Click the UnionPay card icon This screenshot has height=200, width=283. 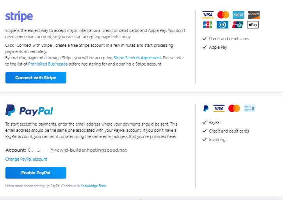click(x=238, y=25)
